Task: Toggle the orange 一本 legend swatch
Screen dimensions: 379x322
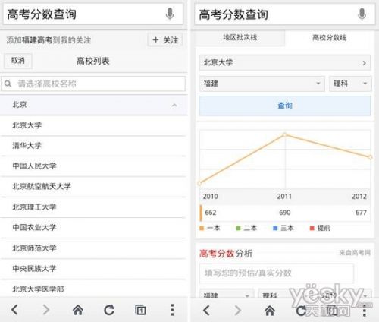Action: click(202, 228)
